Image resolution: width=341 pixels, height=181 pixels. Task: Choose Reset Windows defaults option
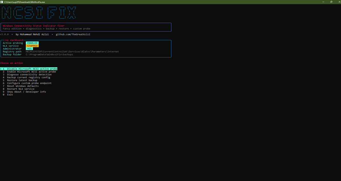pos(21,86)
